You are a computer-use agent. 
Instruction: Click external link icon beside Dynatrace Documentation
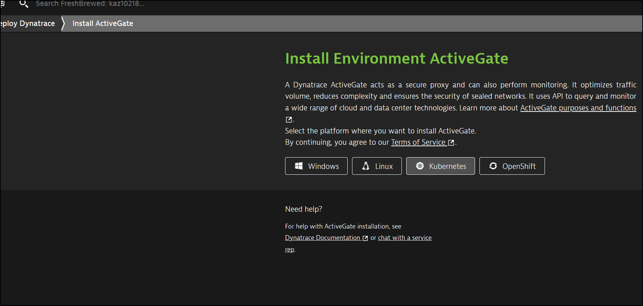365,238
